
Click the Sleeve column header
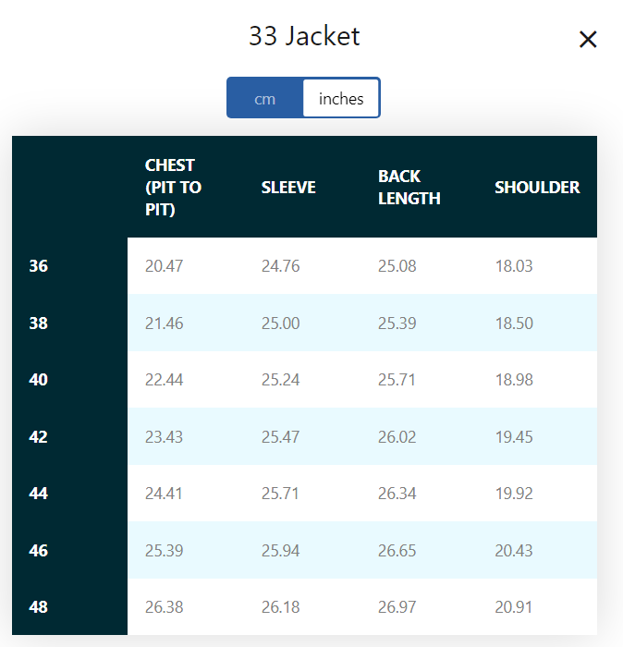coord(288,188)
